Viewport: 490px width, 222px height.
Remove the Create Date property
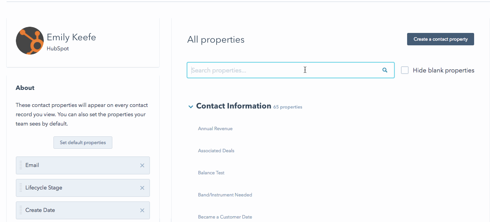(142, 210)
